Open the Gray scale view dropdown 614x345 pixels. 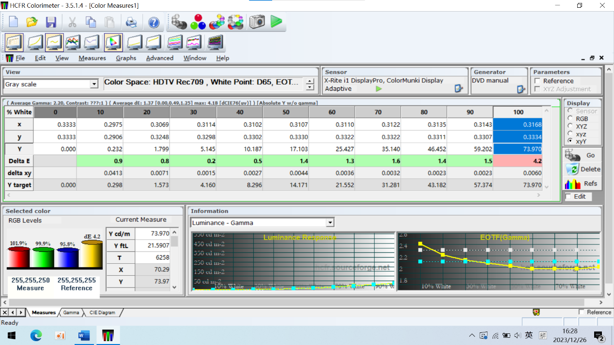(x=94, y=85)
